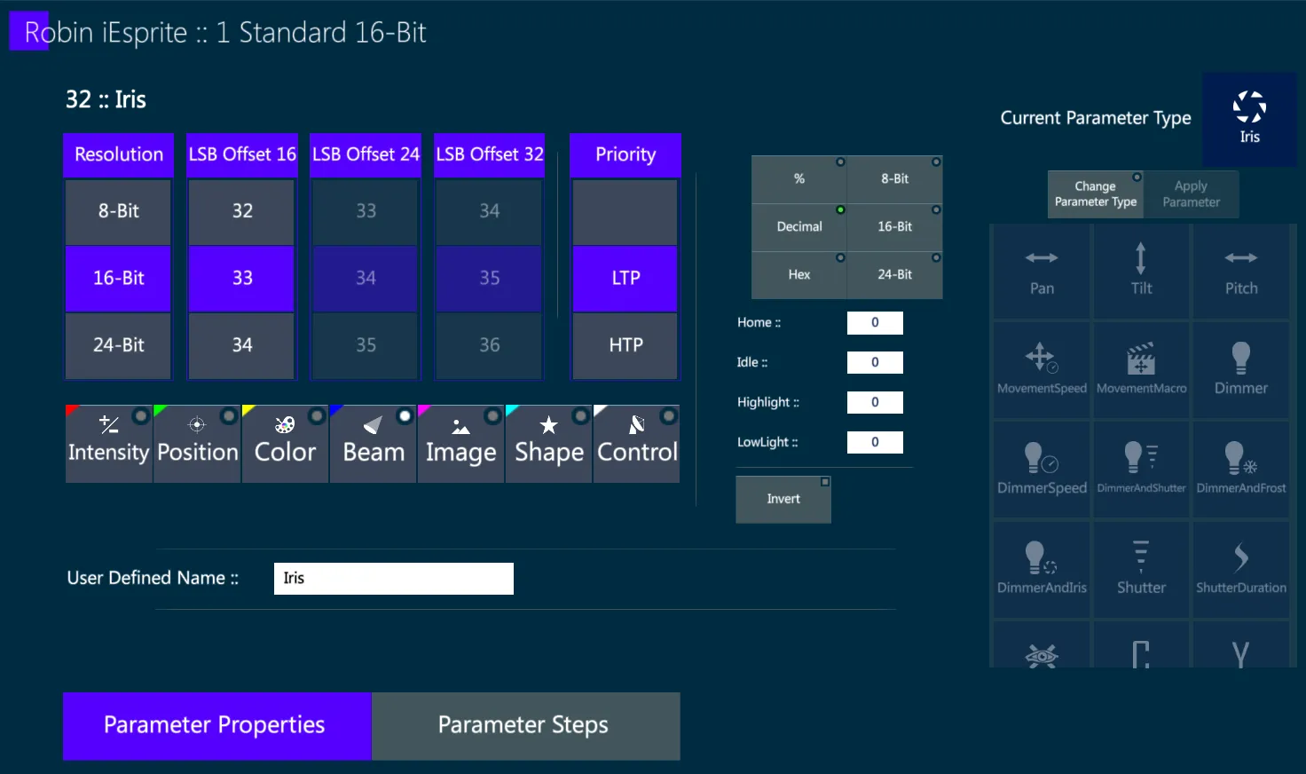Toggle the Color category button

tap(285, 444)
